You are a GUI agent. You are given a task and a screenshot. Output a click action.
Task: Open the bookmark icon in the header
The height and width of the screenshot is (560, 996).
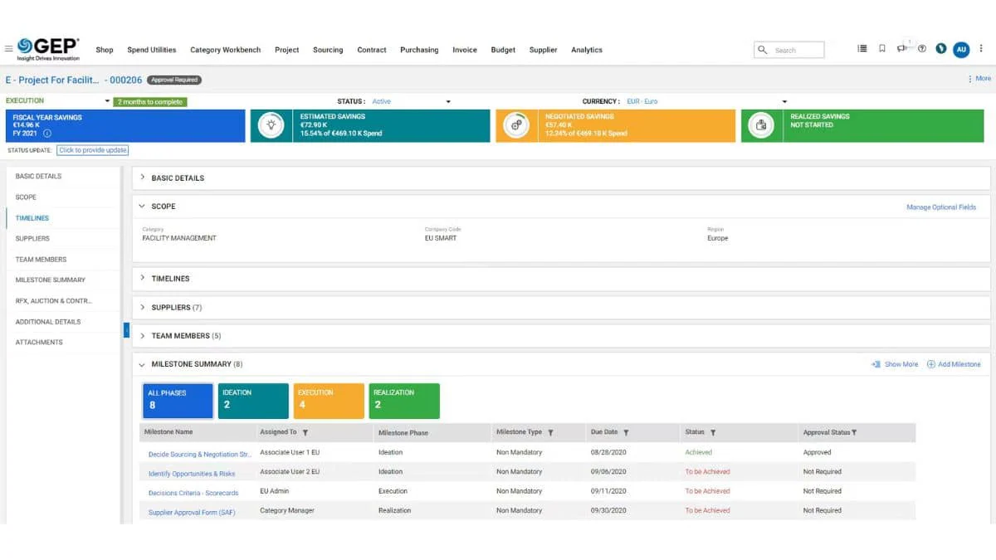[x=881, y=49]
